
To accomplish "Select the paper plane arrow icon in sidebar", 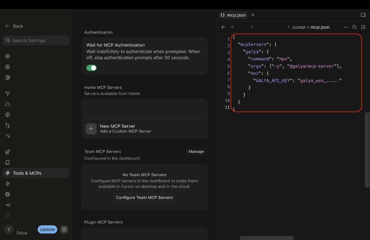I will point(8,93).
